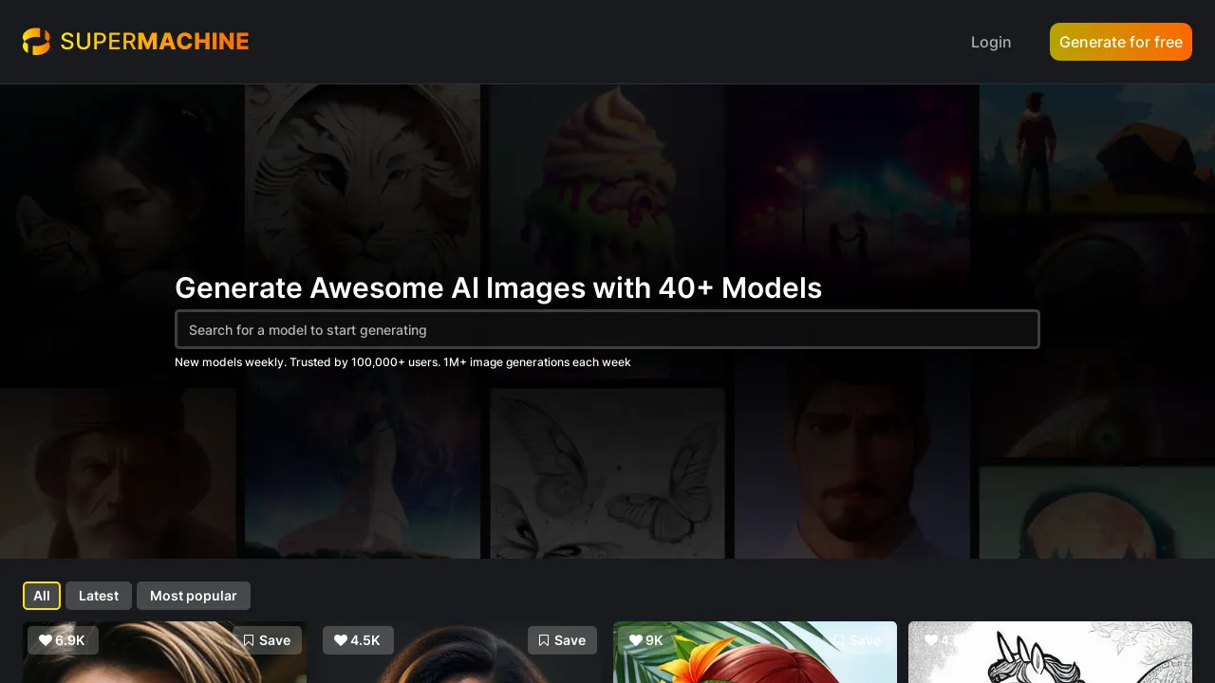This screenshot has width=1215, height=683.
Task: Click the Supermachine logo icon
Action: click(x=36, y=42)
